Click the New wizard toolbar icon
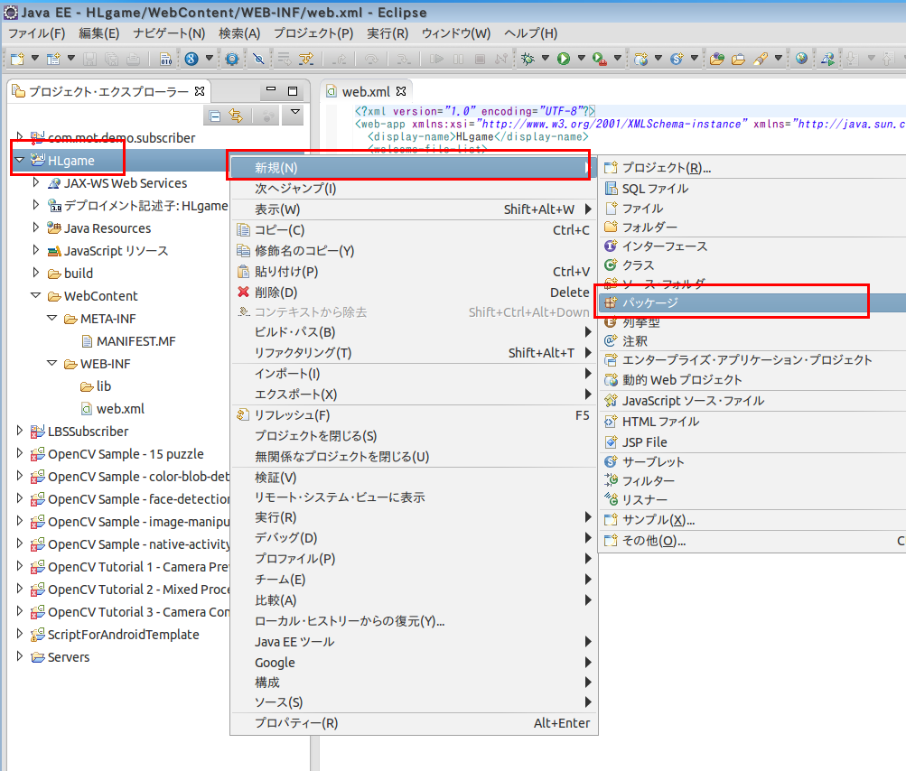The image size is (906, 771). click(17, 59)
